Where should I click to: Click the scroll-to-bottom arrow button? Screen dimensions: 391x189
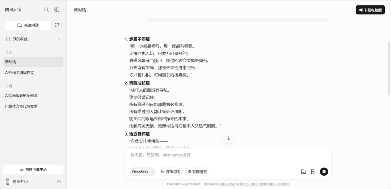coord(228,138)
